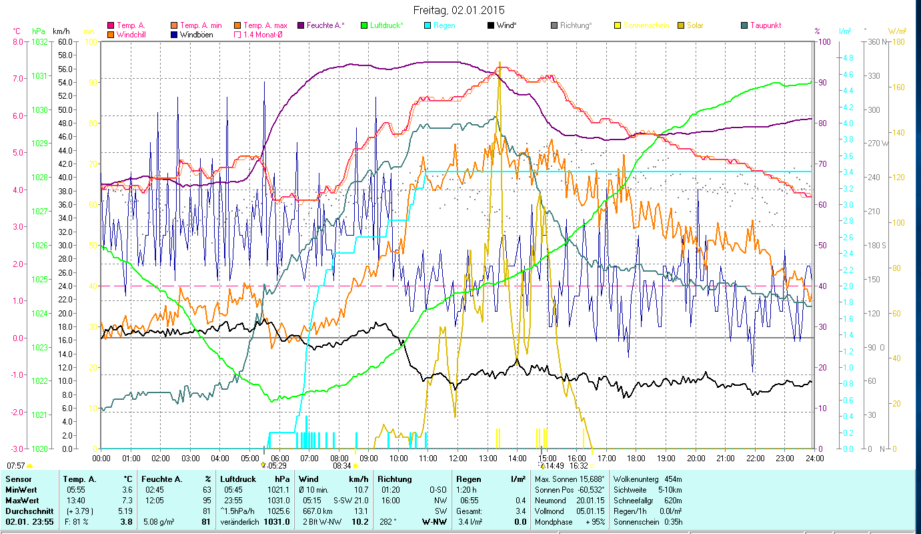921x534 pixels.
Task: Click the marker icon at 05:29
Action: tap(263, 465)
